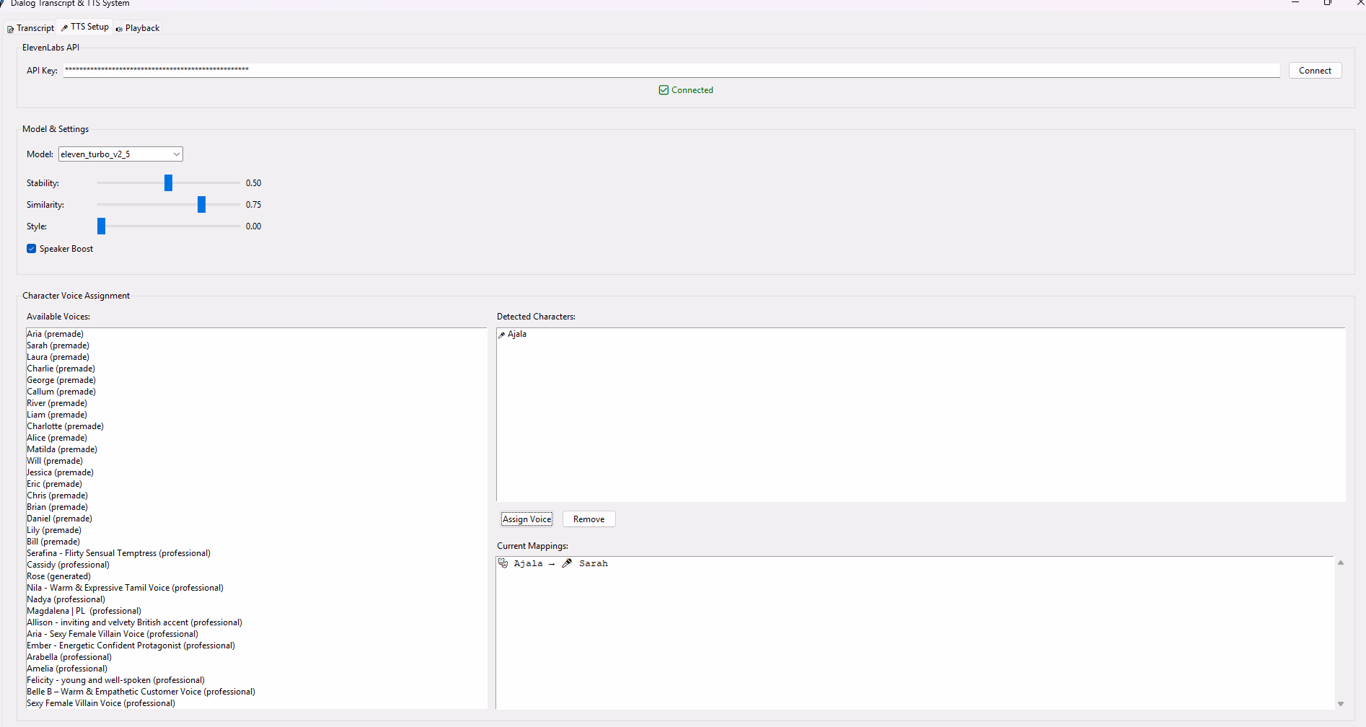Click the mapping icon before Ajala in Current Mappings

click(x=503, y=563)
